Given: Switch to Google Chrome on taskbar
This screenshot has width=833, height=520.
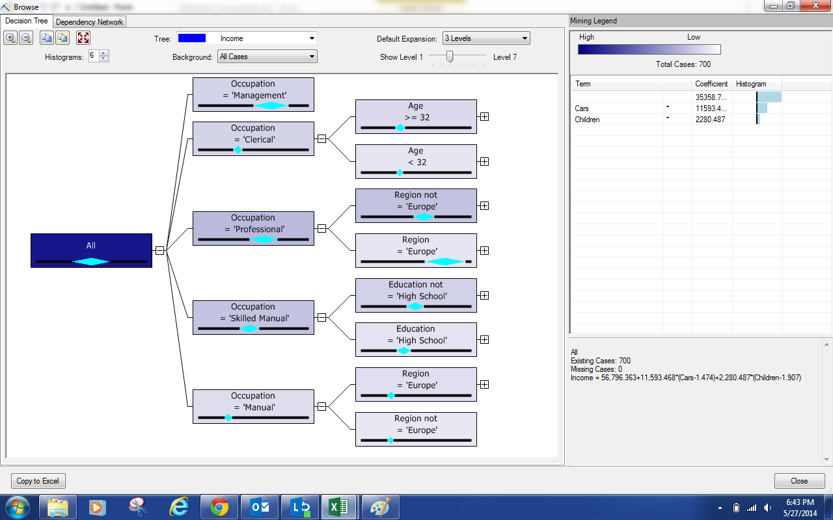Looking at the screenshot, I should coord(219,507).
